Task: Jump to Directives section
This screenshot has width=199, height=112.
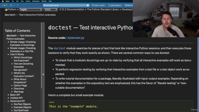Action: click(x=19, y=88)
